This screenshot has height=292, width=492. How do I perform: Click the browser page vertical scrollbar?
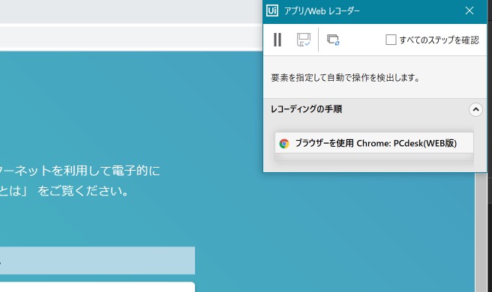(481, 232)
